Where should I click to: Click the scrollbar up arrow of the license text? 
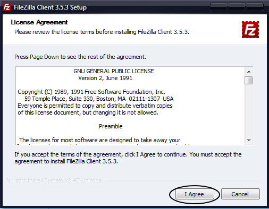coord(249,72)
